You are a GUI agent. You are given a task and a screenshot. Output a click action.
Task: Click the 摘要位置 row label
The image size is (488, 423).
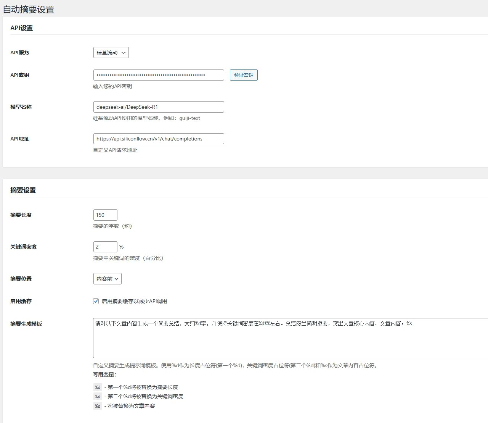(x=21, y=279)
